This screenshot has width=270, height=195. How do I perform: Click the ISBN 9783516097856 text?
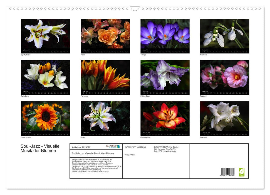point(135,147)
